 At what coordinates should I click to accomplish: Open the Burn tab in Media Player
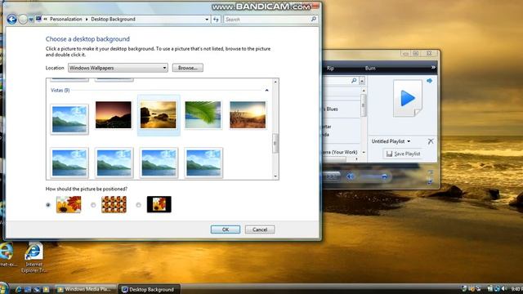pyautogui.click(x=370, y=68)
